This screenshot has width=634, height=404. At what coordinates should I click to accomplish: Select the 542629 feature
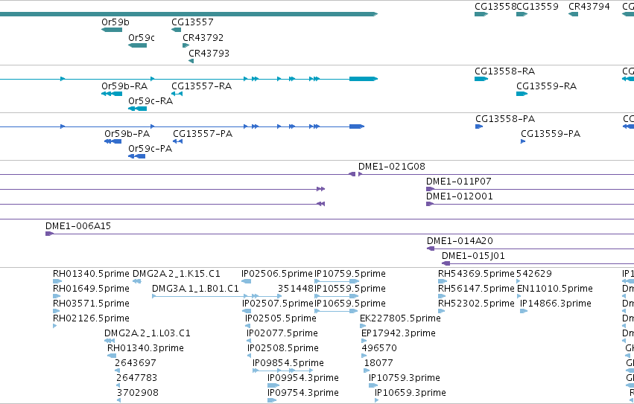(x=519, y=281)
